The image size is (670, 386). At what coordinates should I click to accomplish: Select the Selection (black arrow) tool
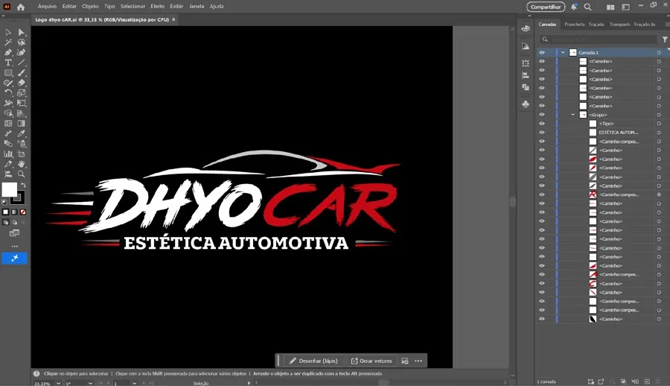[x=8, y=32]
